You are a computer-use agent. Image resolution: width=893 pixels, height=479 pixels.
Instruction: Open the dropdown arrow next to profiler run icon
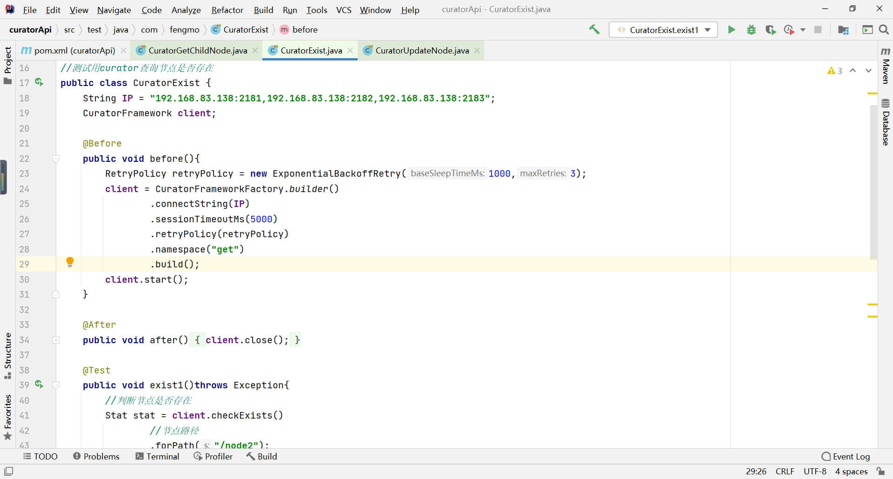(803, 30)
